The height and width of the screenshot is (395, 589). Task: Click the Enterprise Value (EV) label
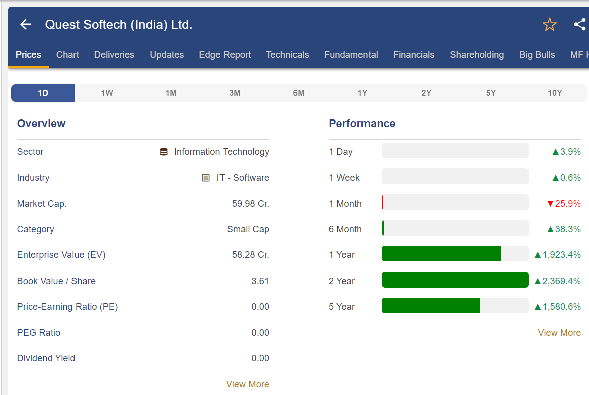tap(61, 255)
